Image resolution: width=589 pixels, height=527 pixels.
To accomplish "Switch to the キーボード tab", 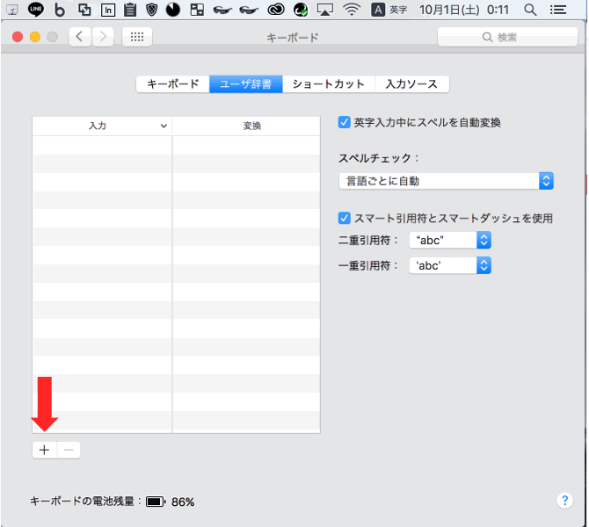I will 173,84.
